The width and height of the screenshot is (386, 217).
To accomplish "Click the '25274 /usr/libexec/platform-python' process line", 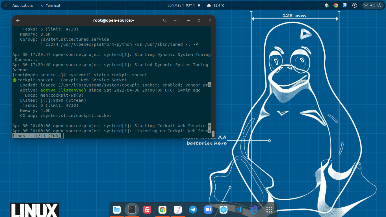I will point(122,44).
